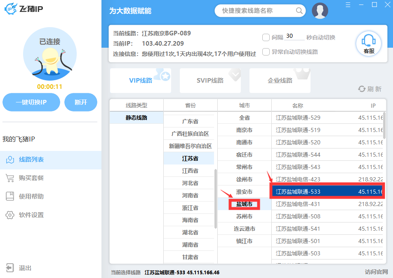Click the 断开 disconnect button
393x278 pixels.
coord(81,102)
